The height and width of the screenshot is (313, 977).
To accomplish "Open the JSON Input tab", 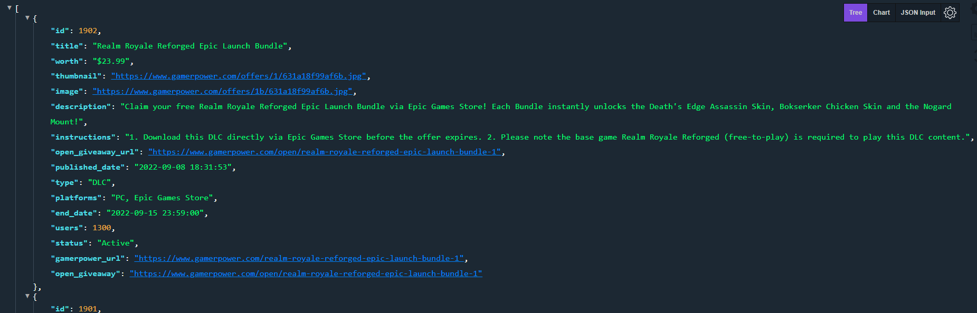I will [x=917, y=12].
